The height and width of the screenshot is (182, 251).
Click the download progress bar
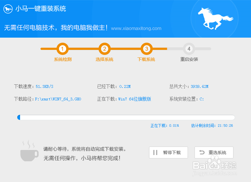point(126,117)
